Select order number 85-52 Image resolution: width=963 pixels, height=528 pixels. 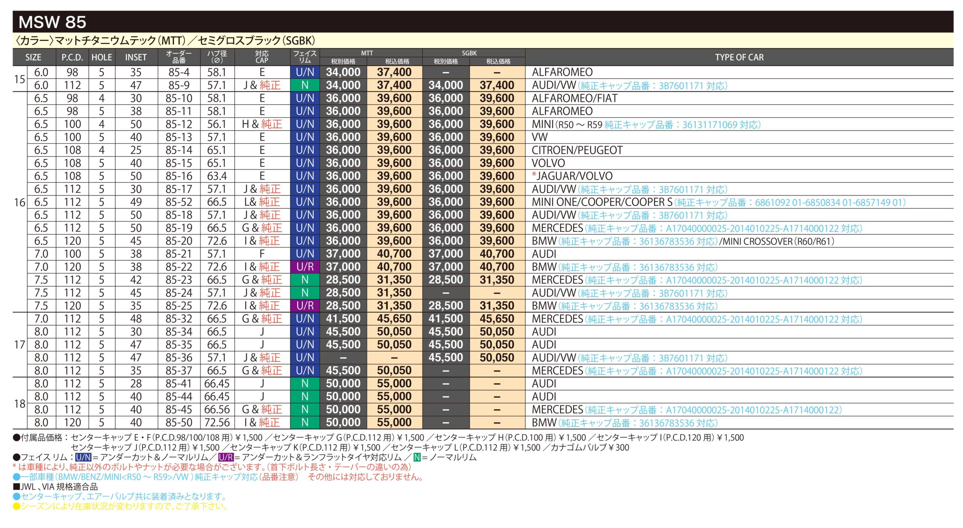tap(179, 202)
